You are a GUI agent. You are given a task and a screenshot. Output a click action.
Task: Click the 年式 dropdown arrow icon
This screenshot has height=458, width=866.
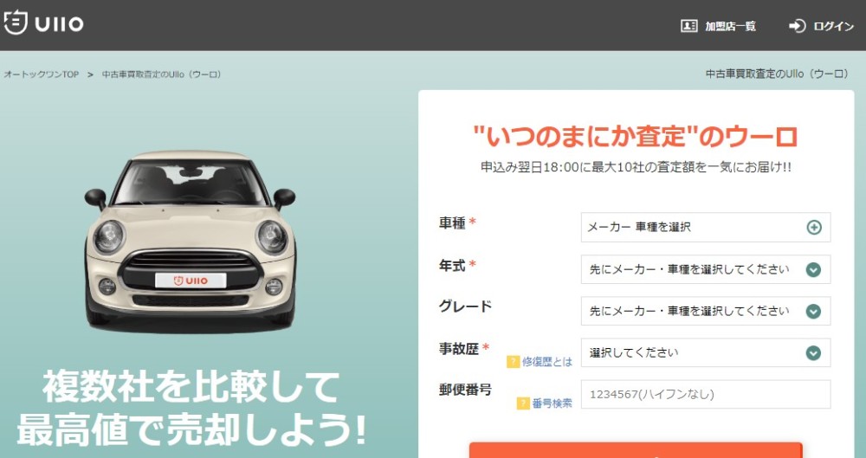pos(813,269)
